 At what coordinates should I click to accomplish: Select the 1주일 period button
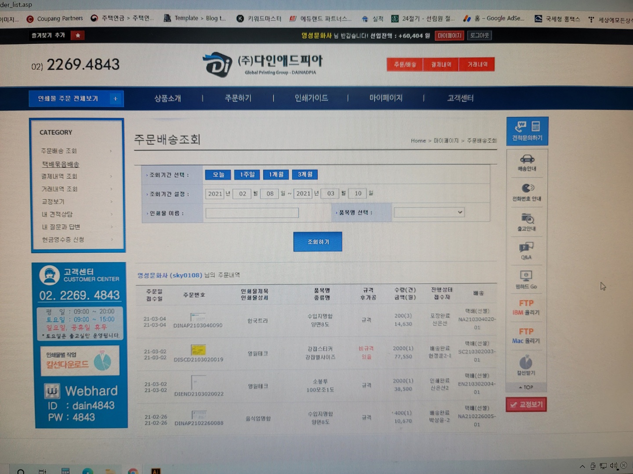(247, 175)
